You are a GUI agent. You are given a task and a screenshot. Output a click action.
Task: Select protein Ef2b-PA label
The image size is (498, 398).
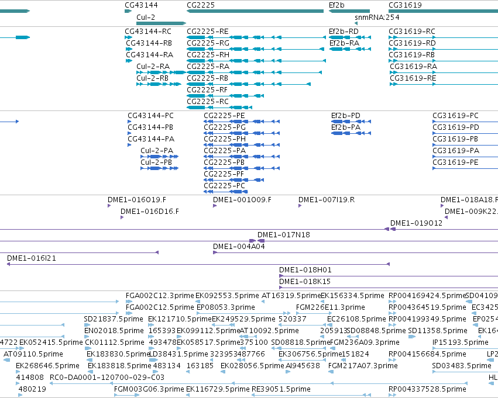(x=346, y=127)
